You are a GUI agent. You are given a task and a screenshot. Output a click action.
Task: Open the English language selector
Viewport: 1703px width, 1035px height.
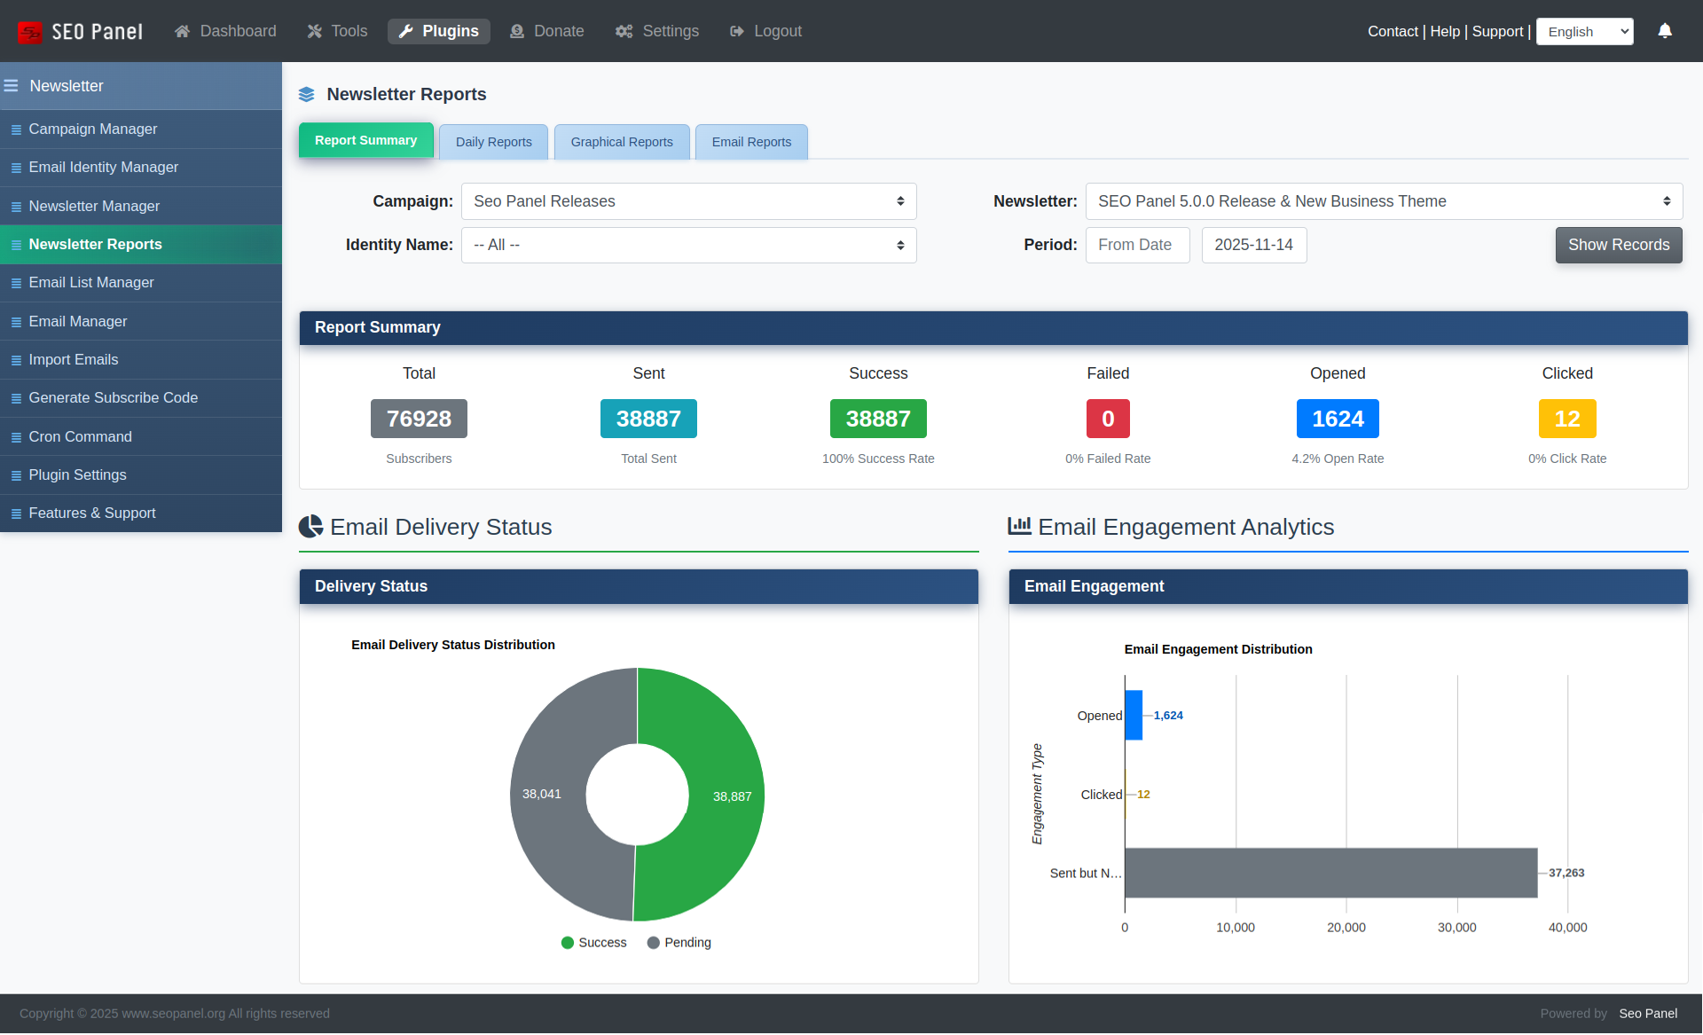(1584, 32)
